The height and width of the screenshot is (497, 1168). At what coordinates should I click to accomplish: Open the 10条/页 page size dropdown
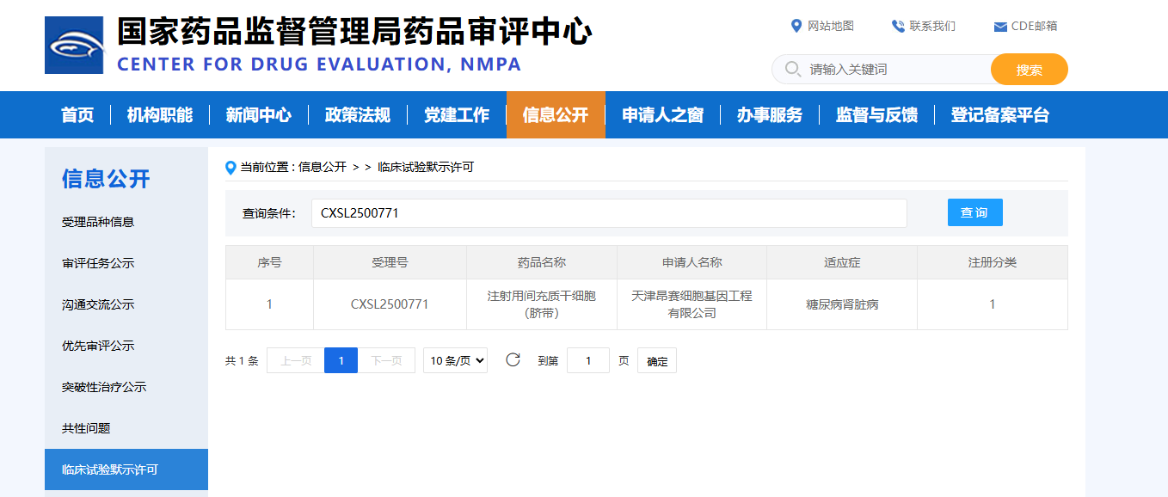(x=455, y=360)
